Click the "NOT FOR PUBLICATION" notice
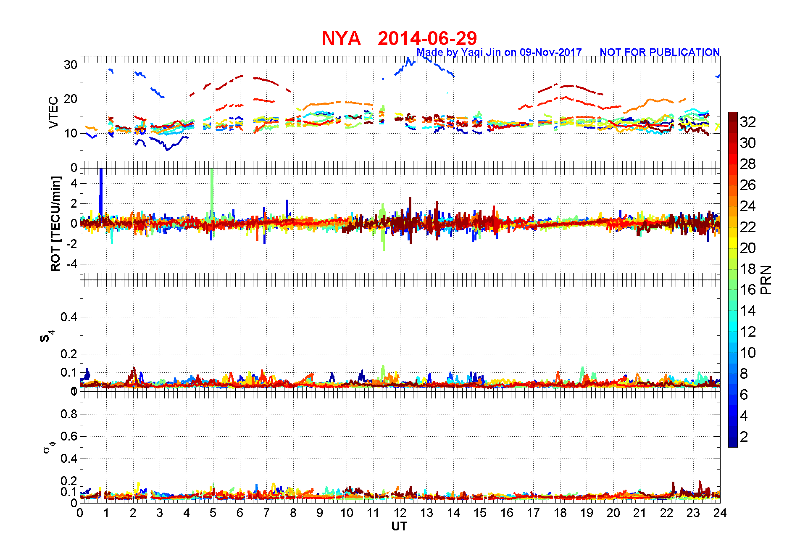800x559 pixels. [x=660, y=52]
